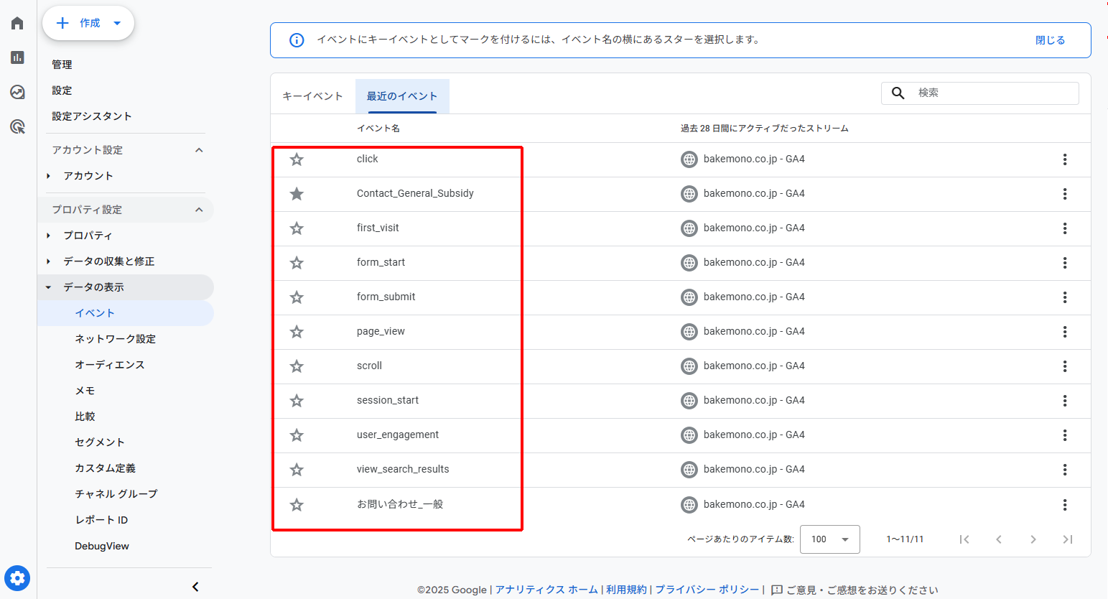The image size is (1108, 599).
Task: Open the 作成 dropdown arrow
Action: [x=116, y=22]
